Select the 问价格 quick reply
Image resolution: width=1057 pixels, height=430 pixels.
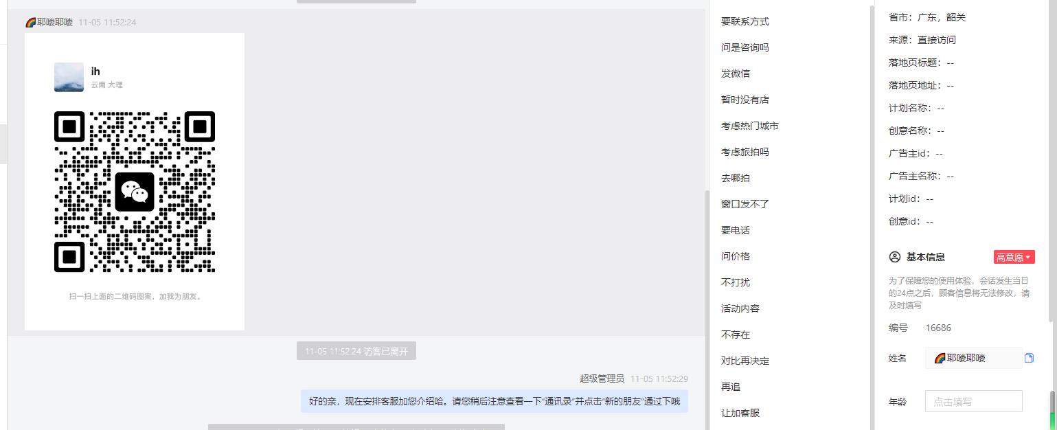(736, 256)
